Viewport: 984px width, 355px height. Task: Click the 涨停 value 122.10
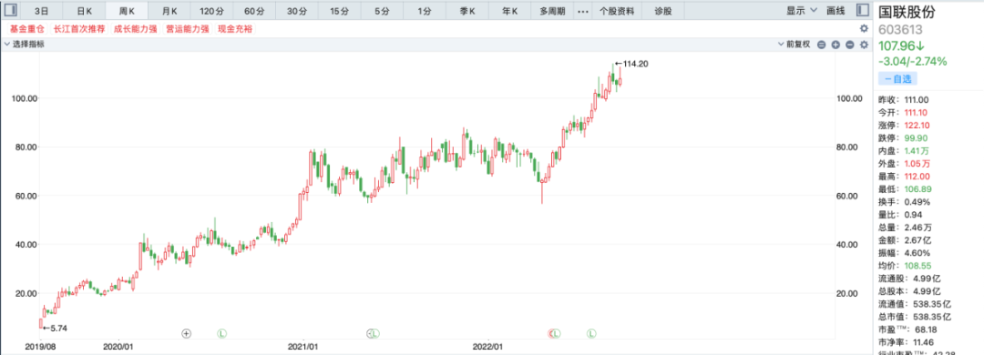(916, 126)
